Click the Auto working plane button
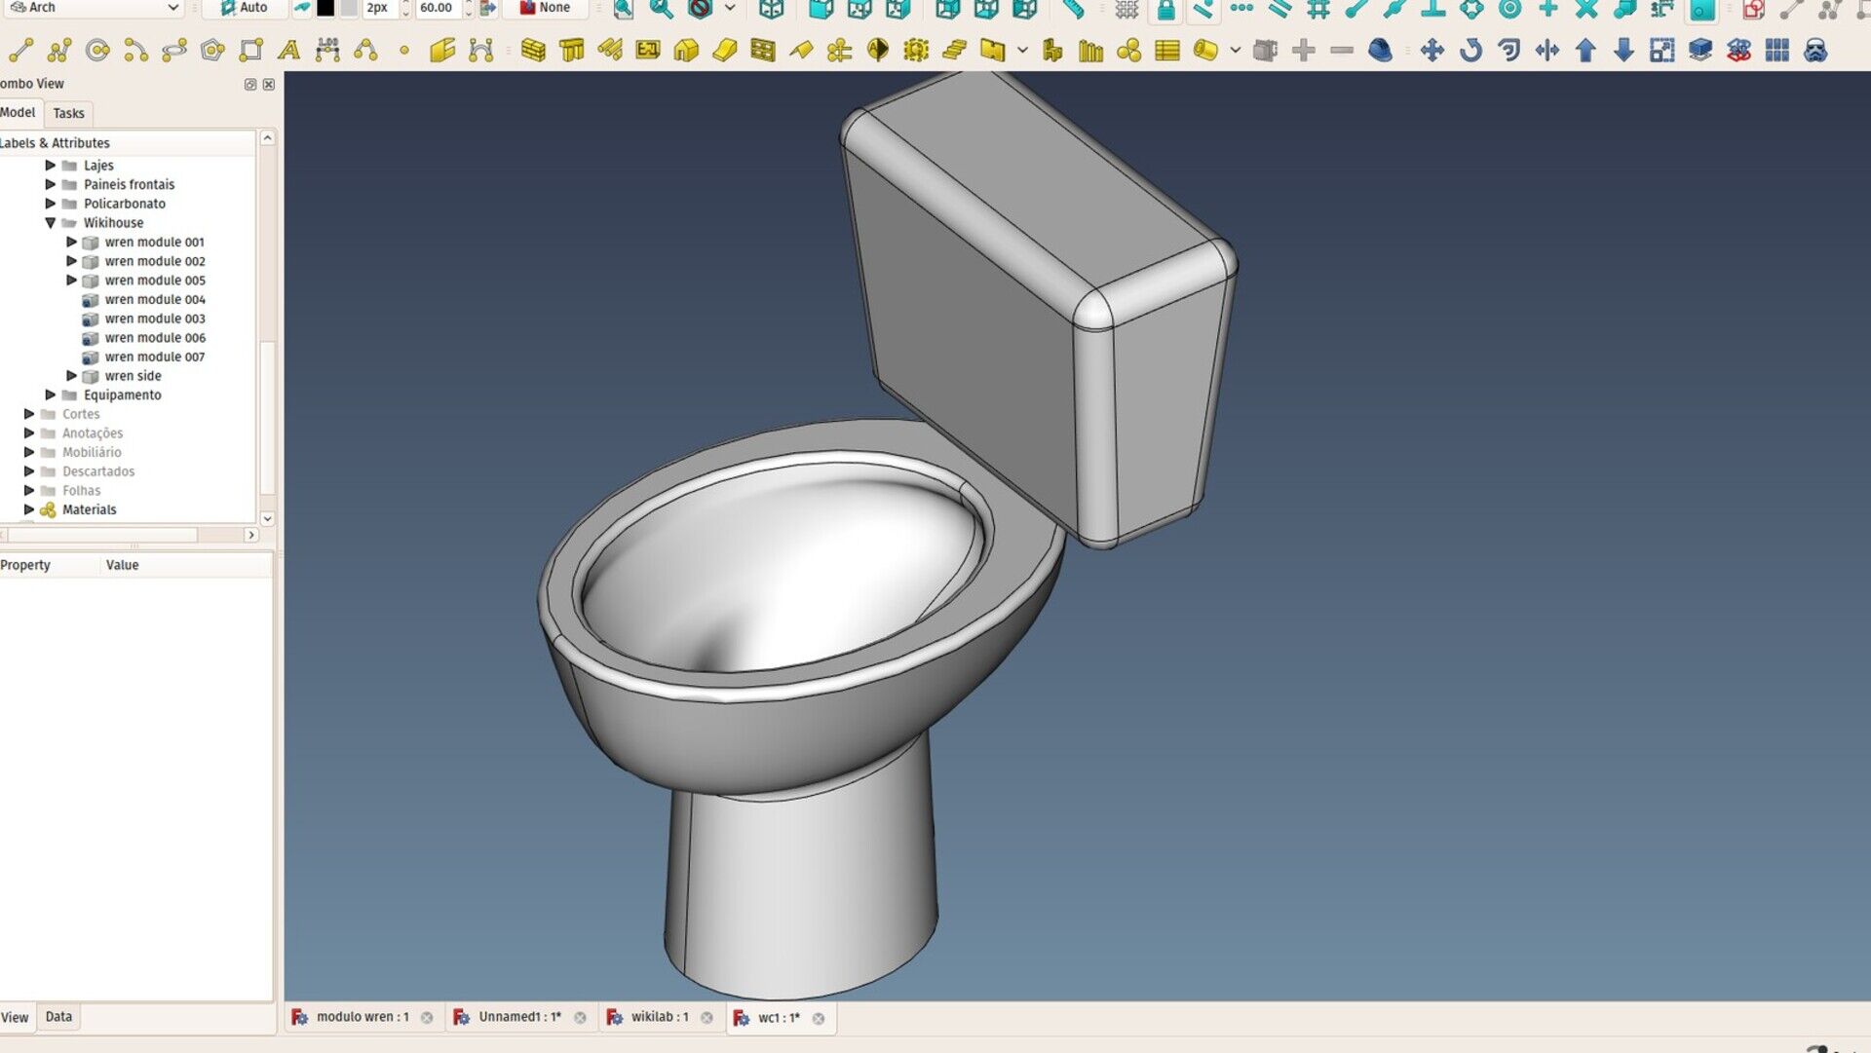1871x1053 pixels. 244,8
